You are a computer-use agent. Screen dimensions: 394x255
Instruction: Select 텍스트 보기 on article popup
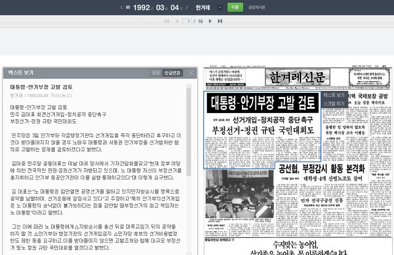coord(334,95)
